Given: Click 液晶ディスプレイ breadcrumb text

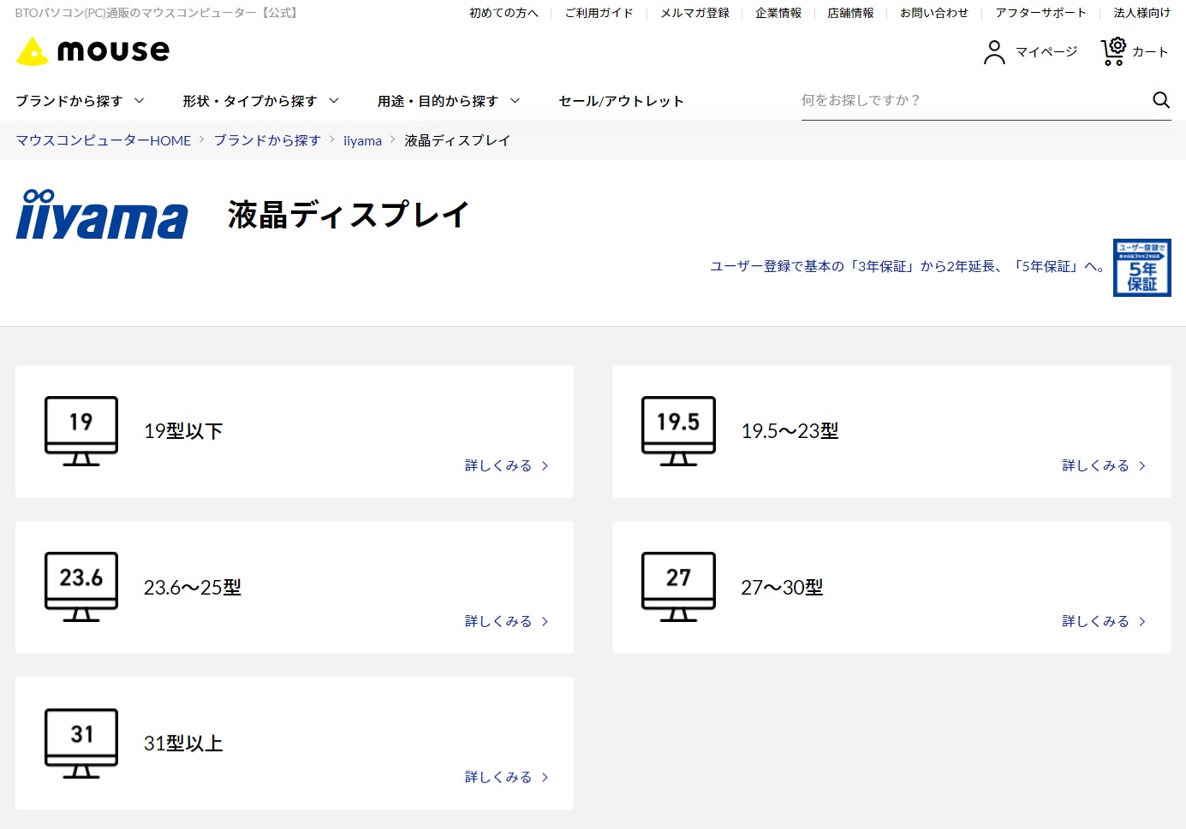Looking at the screenshot, I should tap(457, 140).
